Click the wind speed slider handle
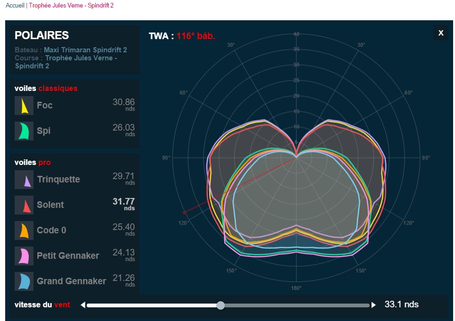Screen dimensions: 455x321 pos(221,305)
